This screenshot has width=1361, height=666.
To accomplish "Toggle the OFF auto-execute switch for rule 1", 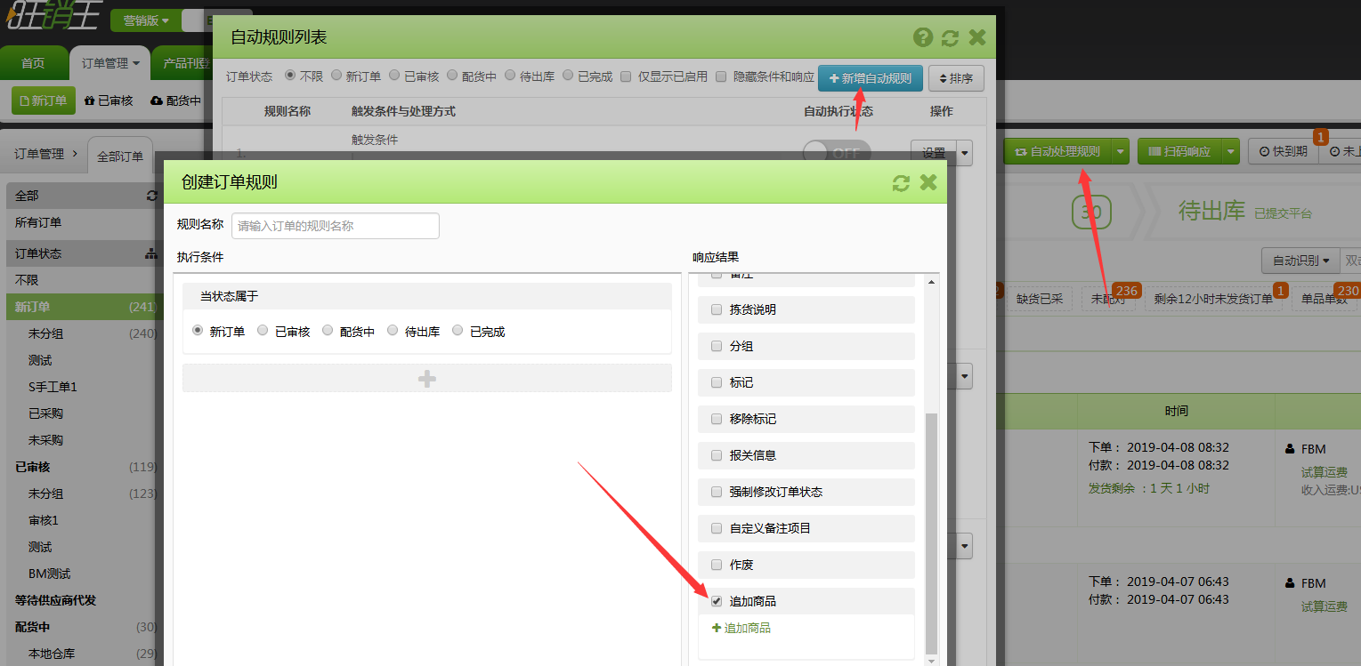I will tap(837, 153).
